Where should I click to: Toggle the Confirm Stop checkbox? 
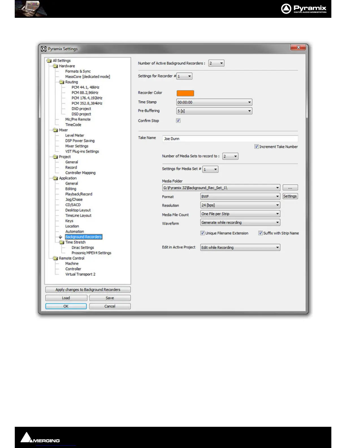tap(178, 120)
